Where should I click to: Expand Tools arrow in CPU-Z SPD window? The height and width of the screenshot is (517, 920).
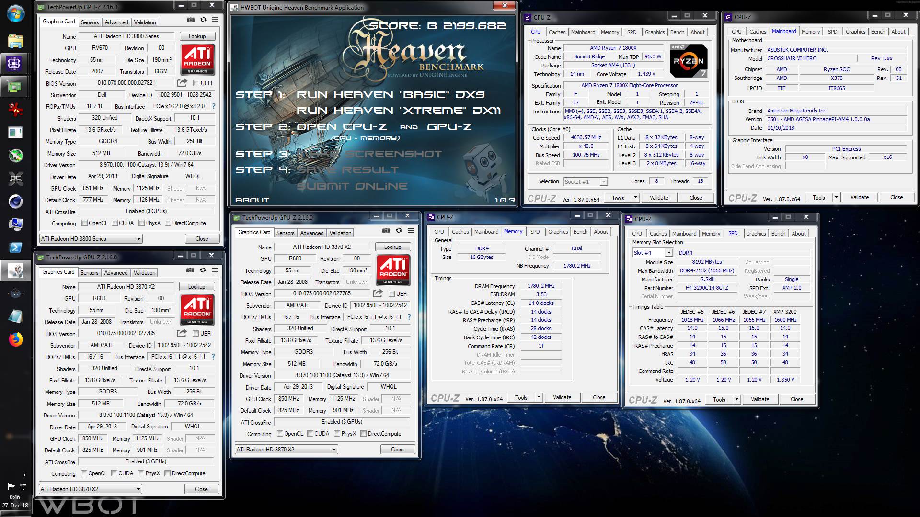pos(736,399)
